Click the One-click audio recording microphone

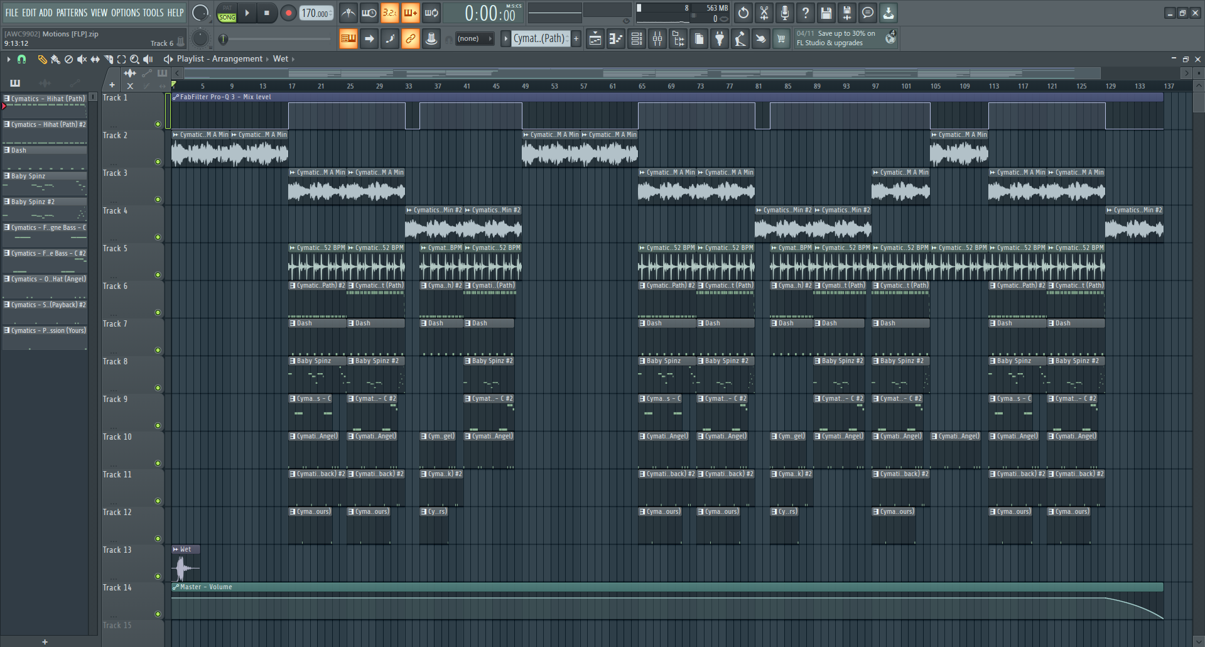785,13
